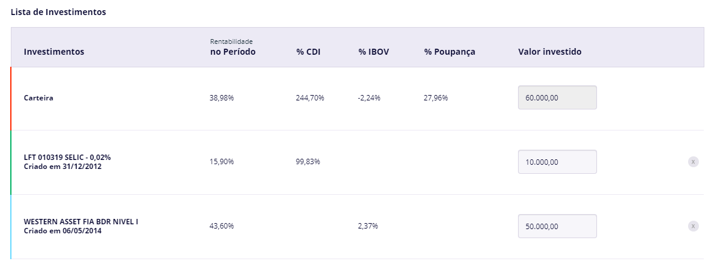714x270 pixels.
Task: Click the Investimentos column header
Action: [x=54, y=52]
